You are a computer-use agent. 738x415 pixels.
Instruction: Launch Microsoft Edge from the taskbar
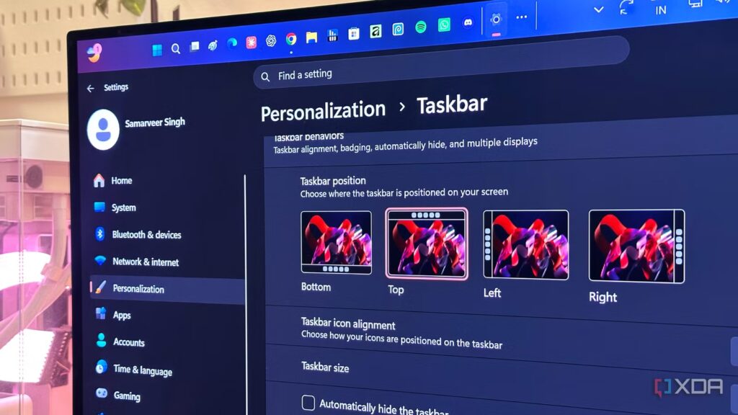point(232,43)
